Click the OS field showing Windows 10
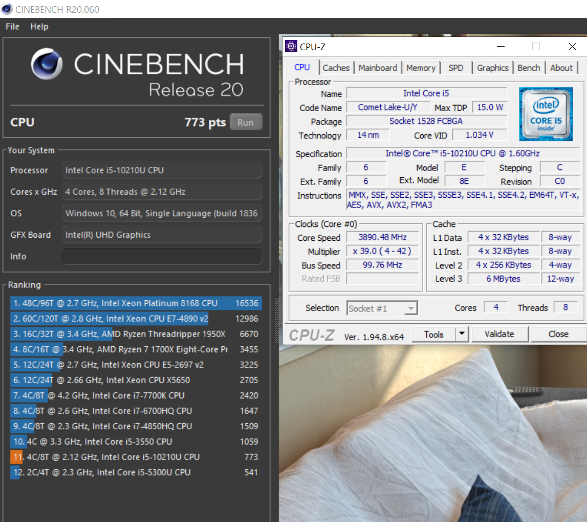The height and width of the screenshot is (522, 587). (161, 214)
